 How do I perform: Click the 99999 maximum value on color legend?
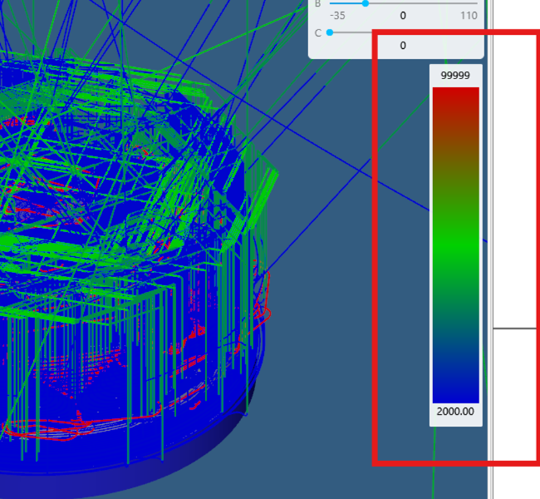pos(455,76)
